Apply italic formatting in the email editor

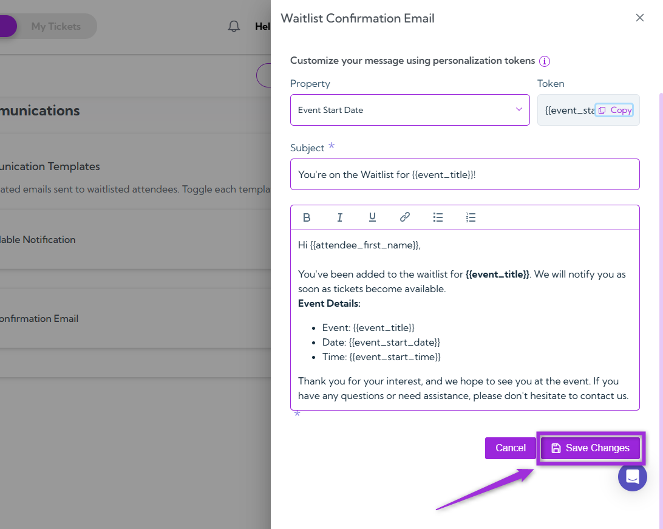coord(339,217)
